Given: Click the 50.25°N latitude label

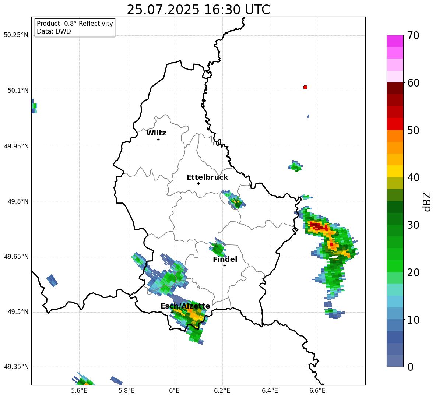Looking at the screenshot, I should point(16,35).
